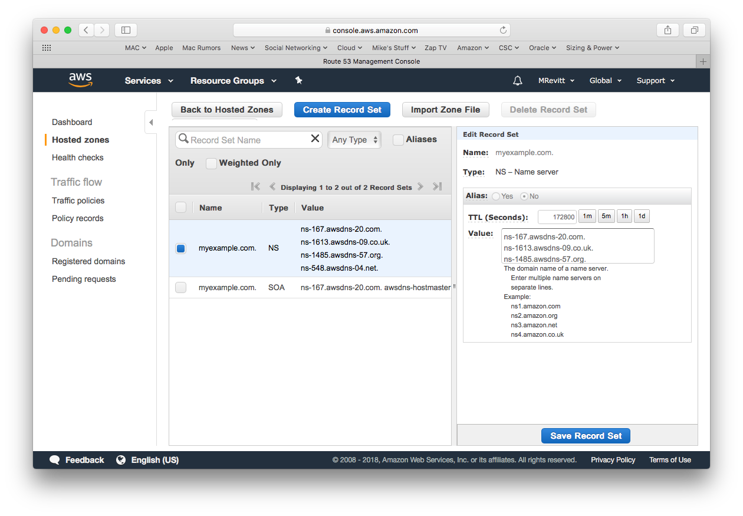743x516 pixels.
Task: Set TTL with the 1h button
Action: click(624, 216)
